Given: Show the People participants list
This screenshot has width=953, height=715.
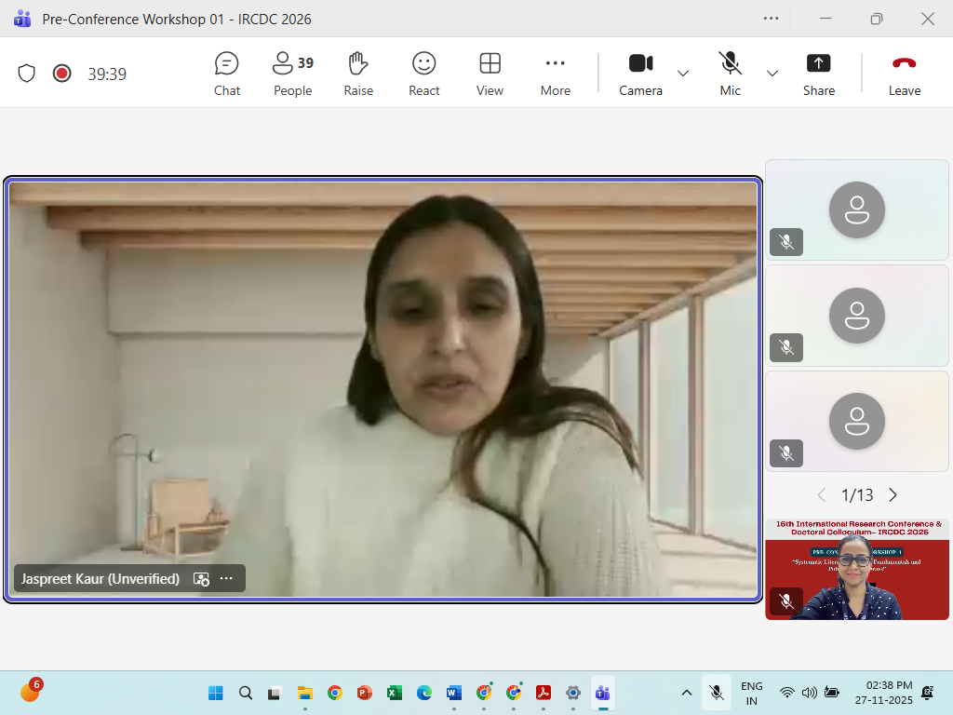Looking at the screenshot, I should point(292,74).
